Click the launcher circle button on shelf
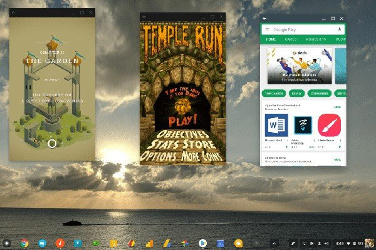The image size is (376, 250). pos(8,242)
